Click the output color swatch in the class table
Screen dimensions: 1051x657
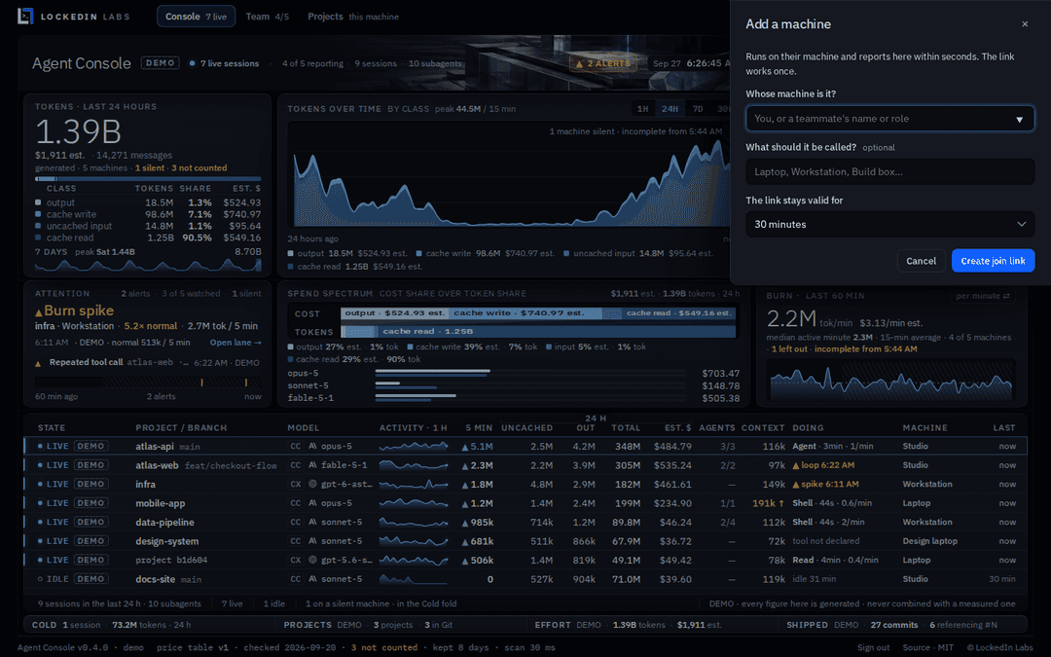click(x=38, y=202)
